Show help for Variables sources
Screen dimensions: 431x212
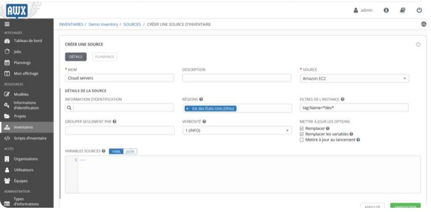pos(103,151)
